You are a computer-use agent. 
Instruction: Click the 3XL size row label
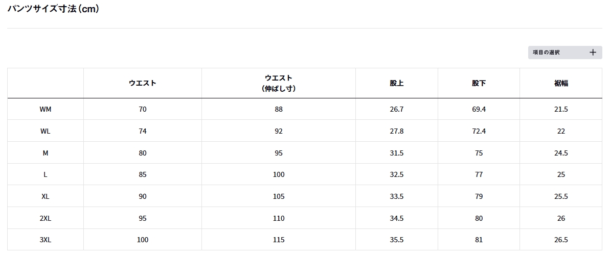[x=46, y=240]
